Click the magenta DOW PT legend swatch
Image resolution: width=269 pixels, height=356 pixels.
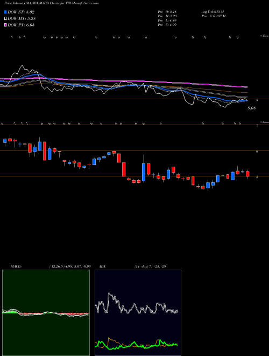pos(5,25)
